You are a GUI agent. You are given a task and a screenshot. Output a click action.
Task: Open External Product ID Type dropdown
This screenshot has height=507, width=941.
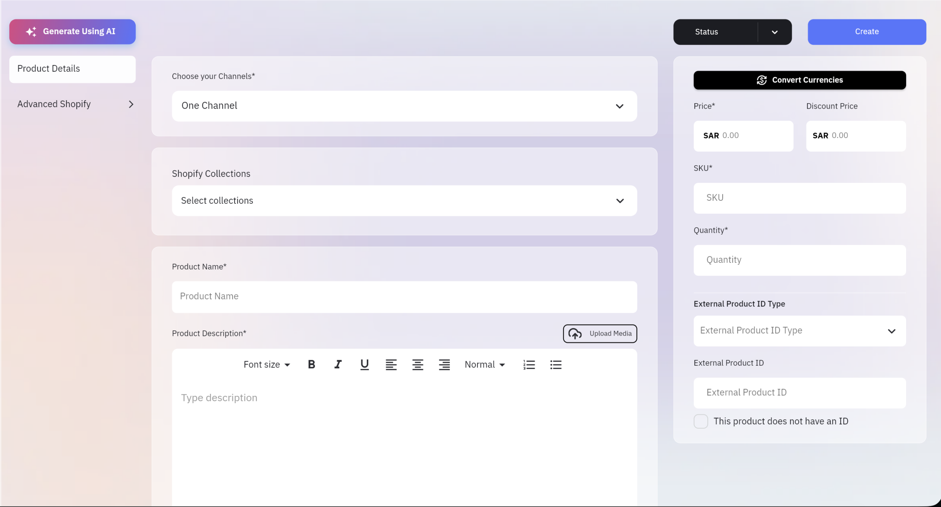click(x=799, y=331)
